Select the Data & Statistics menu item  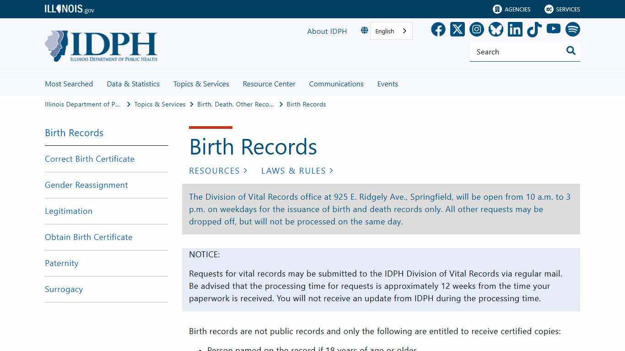tap(133, 84)
